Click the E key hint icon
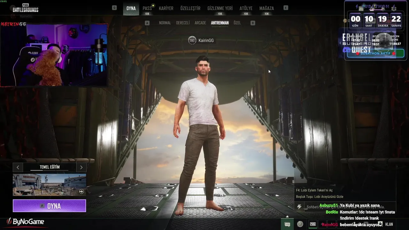Screen dimensions: 409x230 coord(286,8)
